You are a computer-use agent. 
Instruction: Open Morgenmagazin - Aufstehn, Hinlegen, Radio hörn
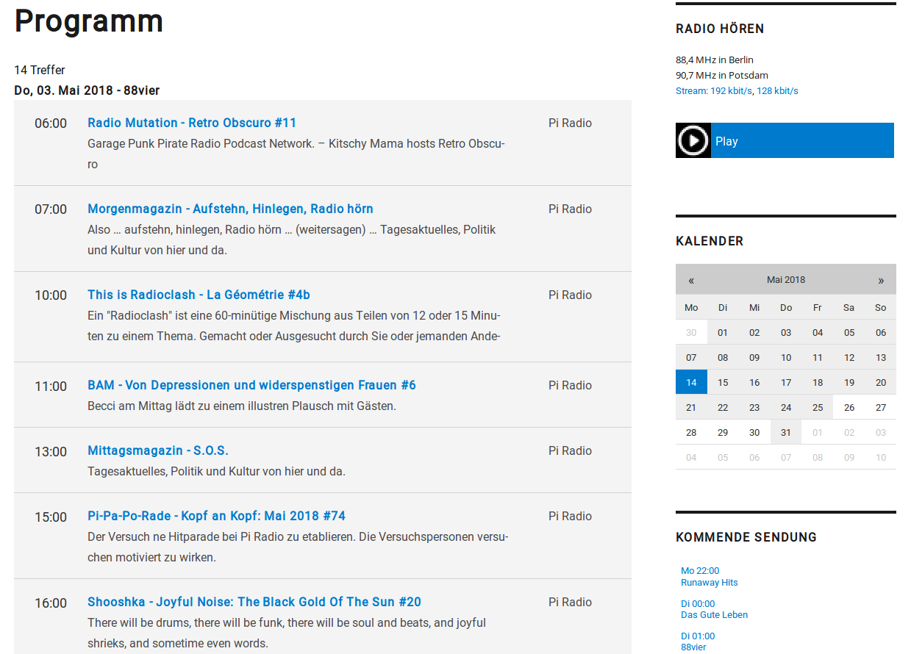pyautogui.click(x=230, y=209)
